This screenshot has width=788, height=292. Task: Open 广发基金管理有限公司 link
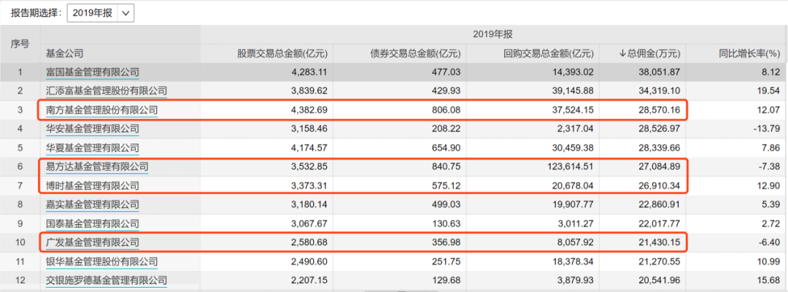coord(93,243)
